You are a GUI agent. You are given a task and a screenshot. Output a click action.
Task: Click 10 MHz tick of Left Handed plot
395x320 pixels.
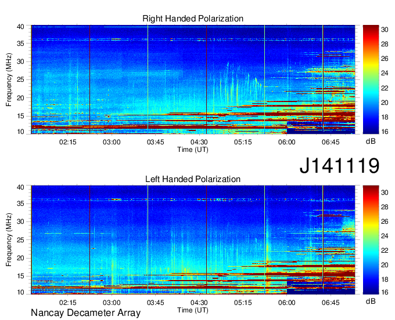pyautogui.click(x=21, y=292)
